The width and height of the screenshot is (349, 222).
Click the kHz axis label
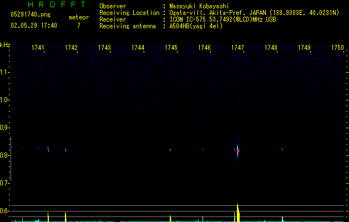click(5, 45)
